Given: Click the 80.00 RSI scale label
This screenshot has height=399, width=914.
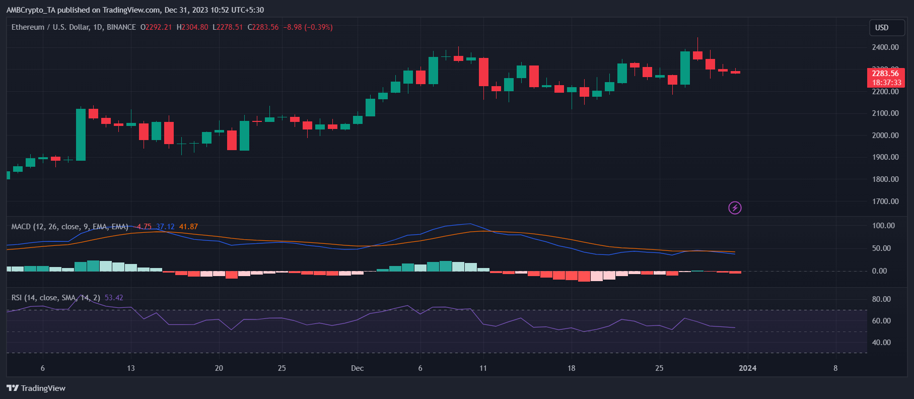Looking at the screenshot, I should (881, 299).
